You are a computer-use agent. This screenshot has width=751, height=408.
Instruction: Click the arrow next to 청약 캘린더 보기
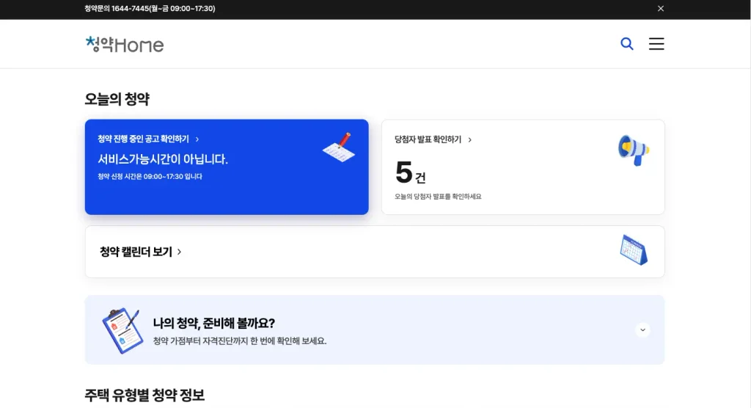tap(179, 252)
